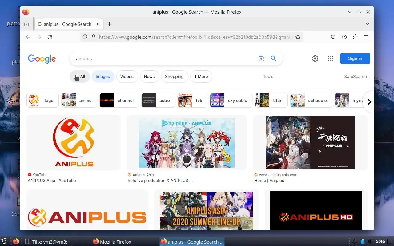Select the Images tab
The height and width of the screenshot is (246, 394).
103,77
